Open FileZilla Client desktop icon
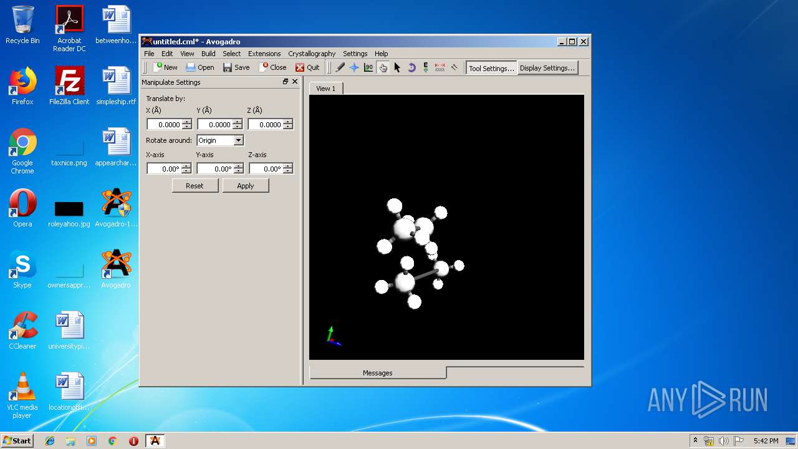Screen dimensions: 798x449 pos(69,87)
